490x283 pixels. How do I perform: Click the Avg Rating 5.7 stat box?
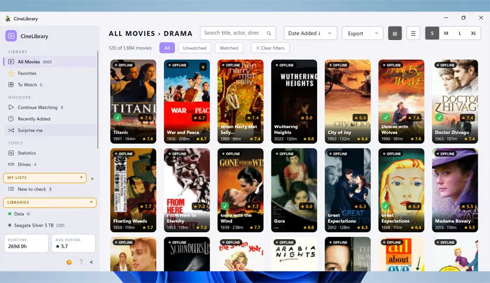73,243
